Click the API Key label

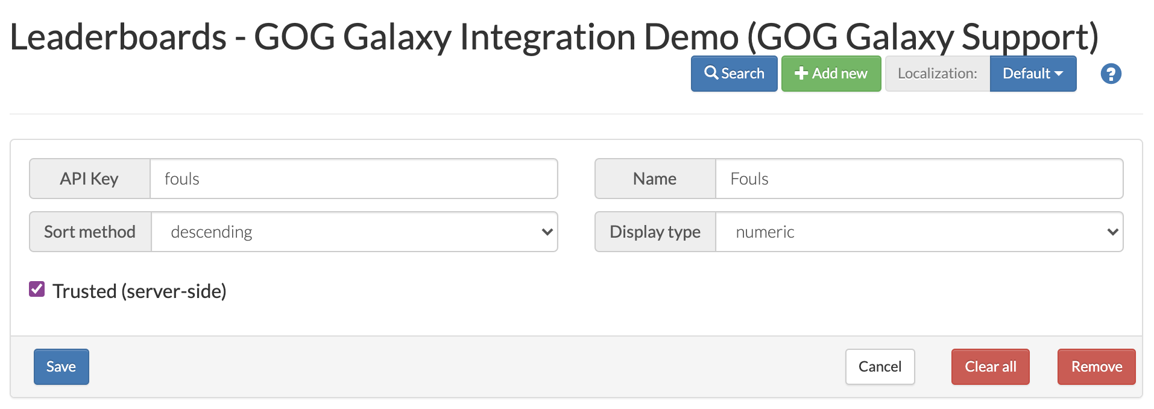point(89,179)
